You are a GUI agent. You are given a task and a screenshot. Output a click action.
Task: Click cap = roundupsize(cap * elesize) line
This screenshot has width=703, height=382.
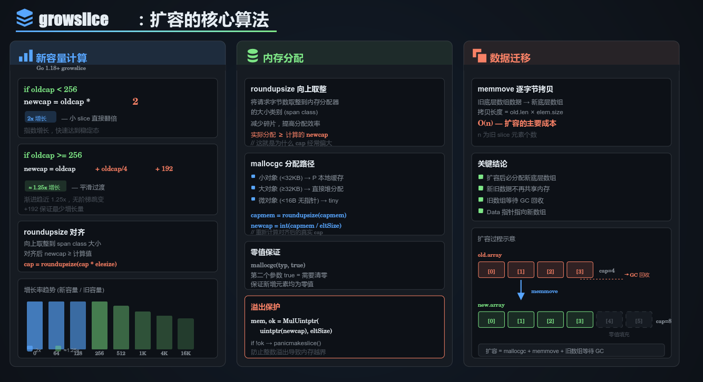(x=70, y=264)
